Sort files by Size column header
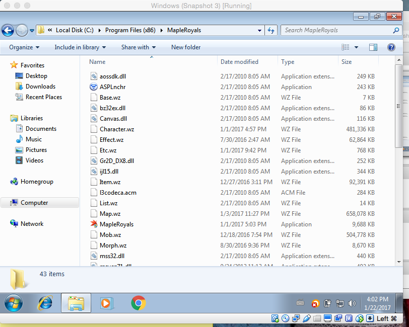 click(x=347, y=62)
